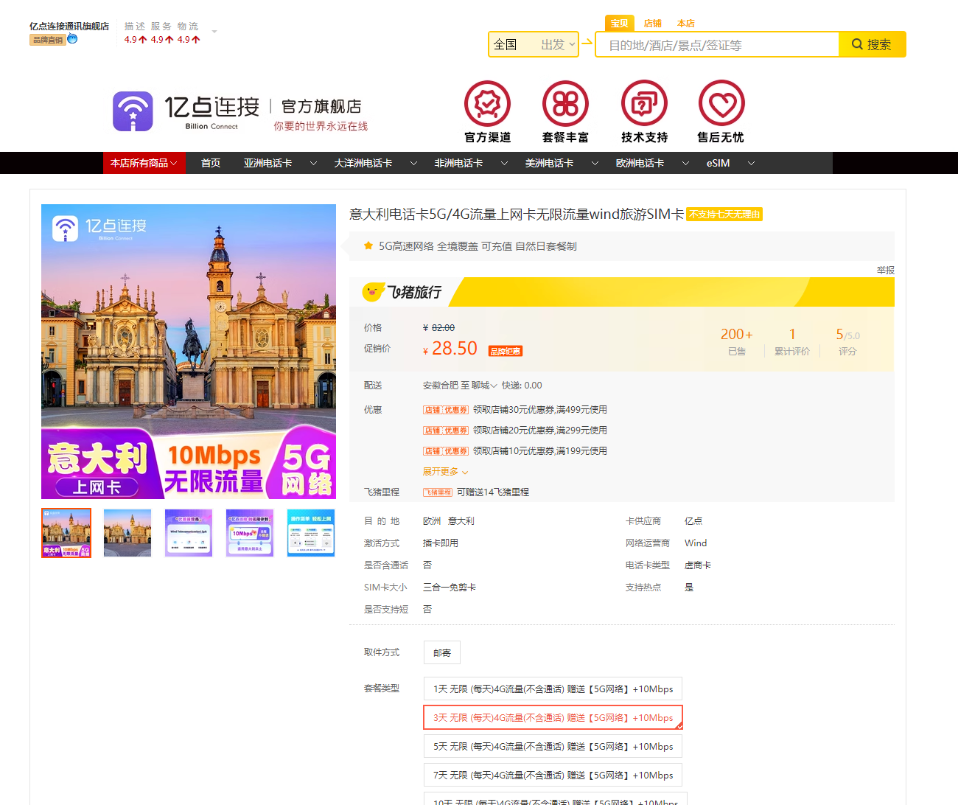Select the second product thumbnail

pyautogui.click(x=127, y=533)
